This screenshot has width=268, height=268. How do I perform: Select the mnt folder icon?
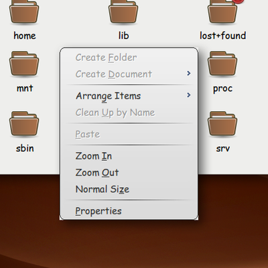[24, 64]
